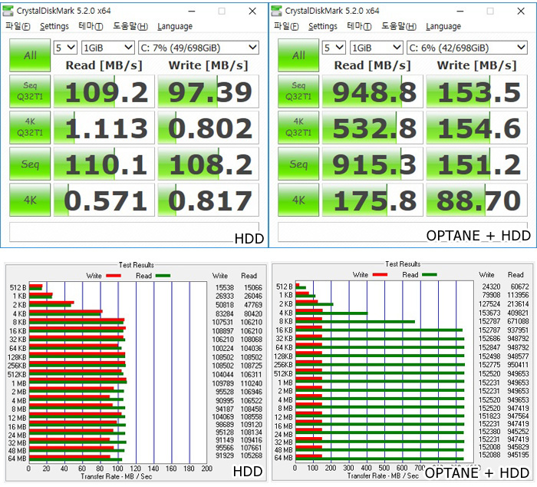Click read value 950411 in OPTANE chart

click(x=518, y=365)
